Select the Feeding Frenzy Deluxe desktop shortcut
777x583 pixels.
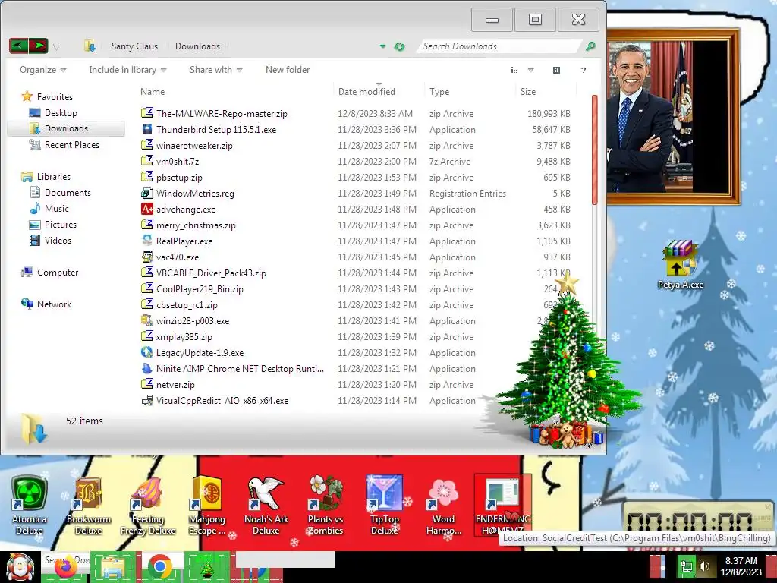pos(148,505)
